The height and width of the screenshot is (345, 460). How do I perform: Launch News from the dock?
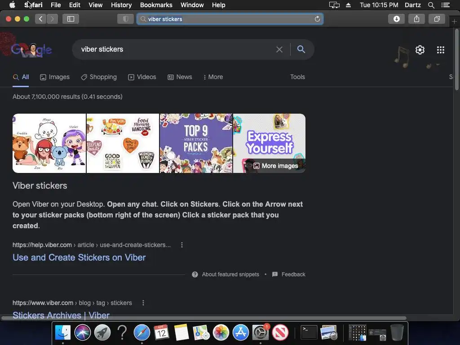click(280, 332)
